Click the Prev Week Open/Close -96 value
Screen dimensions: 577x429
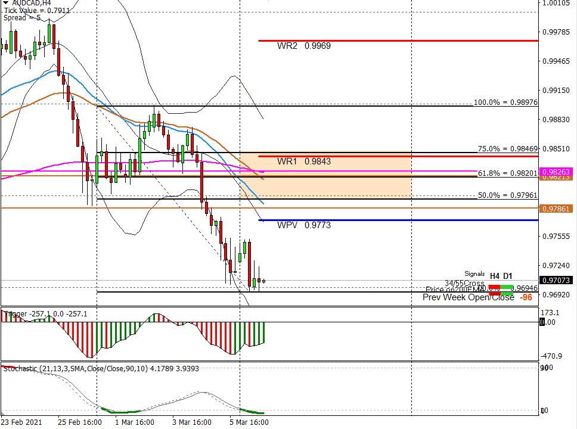525,297
